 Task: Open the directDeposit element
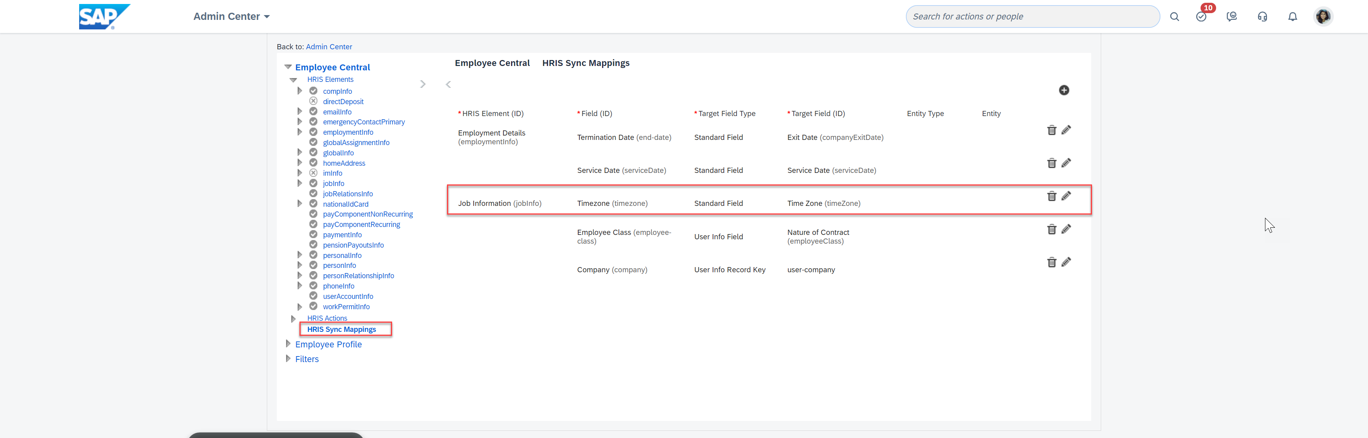click(343, 101)
